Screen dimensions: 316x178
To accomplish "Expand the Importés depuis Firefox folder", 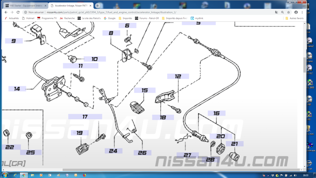I will click(x=175, y=18).
